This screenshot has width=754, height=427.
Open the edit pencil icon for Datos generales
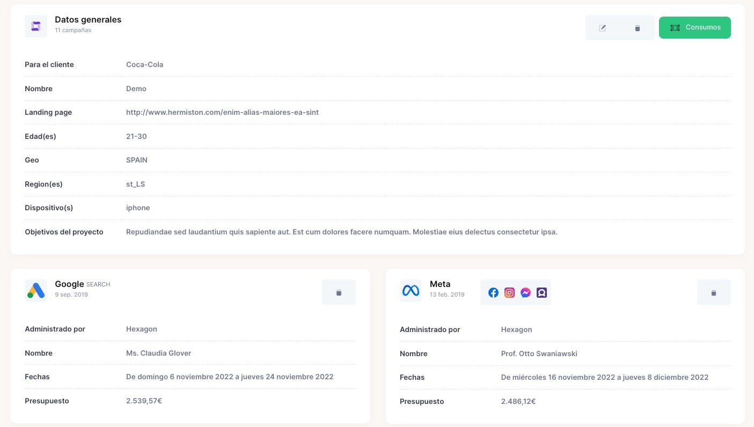coord(603,28)
